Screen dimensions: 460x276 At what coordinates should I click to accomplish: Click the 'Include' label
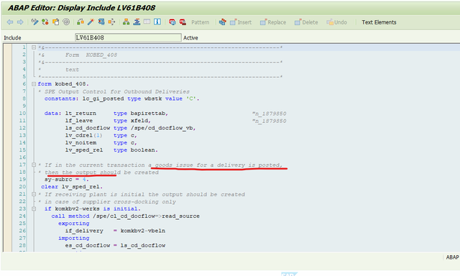12,38
